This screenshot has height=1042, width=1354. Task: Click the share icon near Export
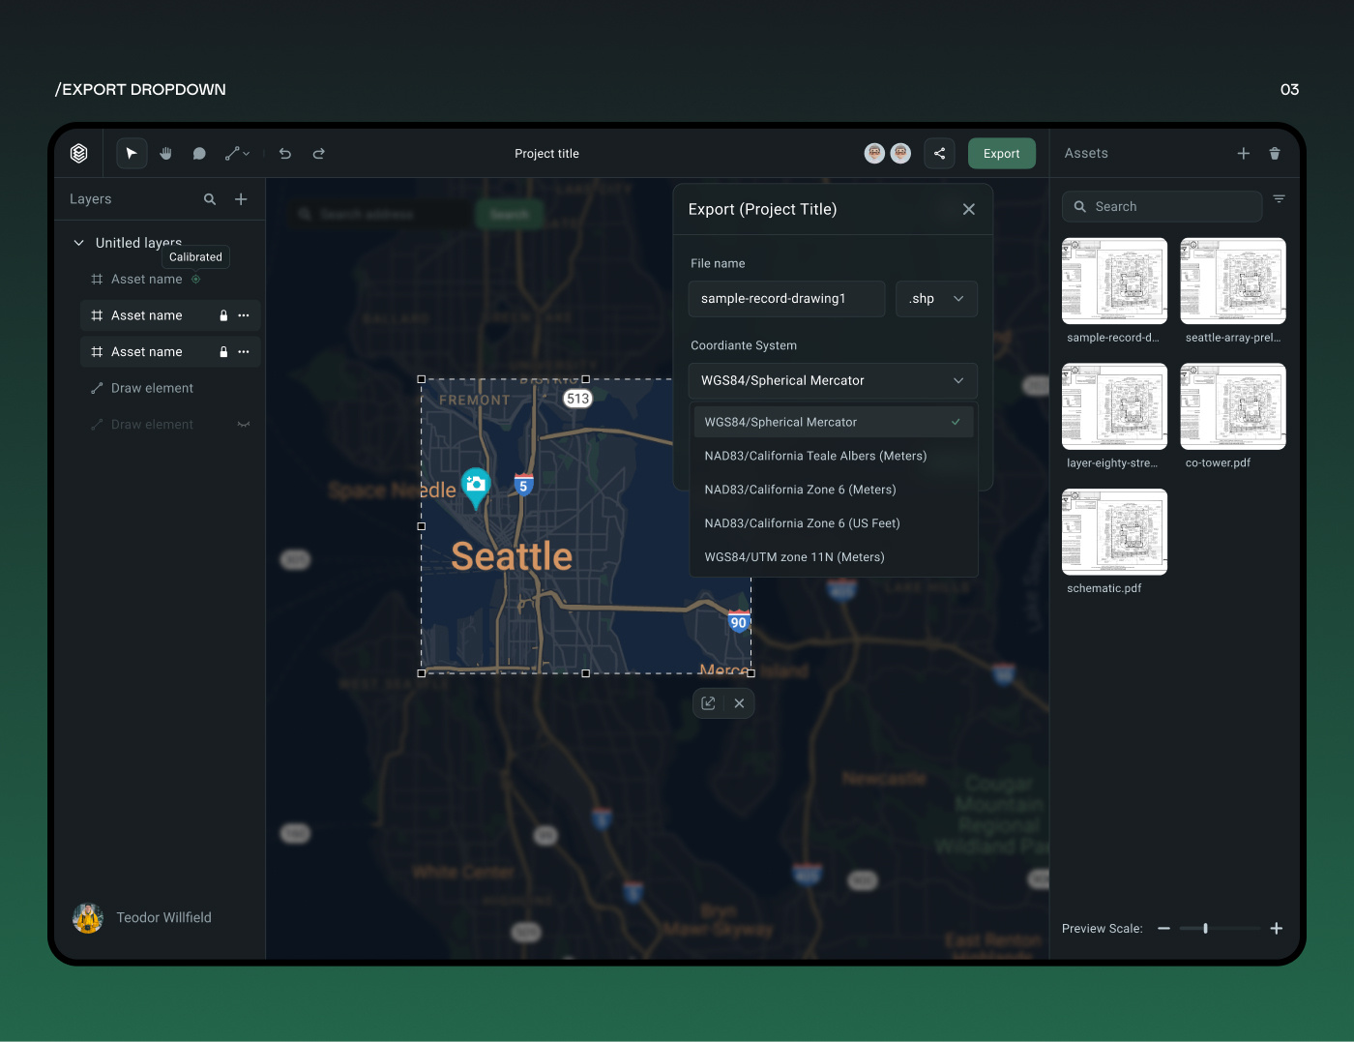click(x=939, y=153)
